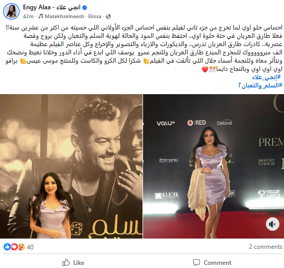
Task: View the 40 reactions count
Action: click(x=30, y=247)
